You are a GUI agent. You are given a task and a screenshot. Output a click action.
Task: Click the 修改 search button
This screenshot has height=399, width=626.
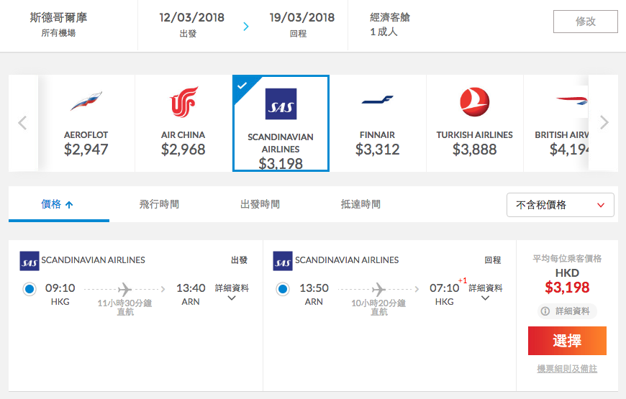click(585, 22)
